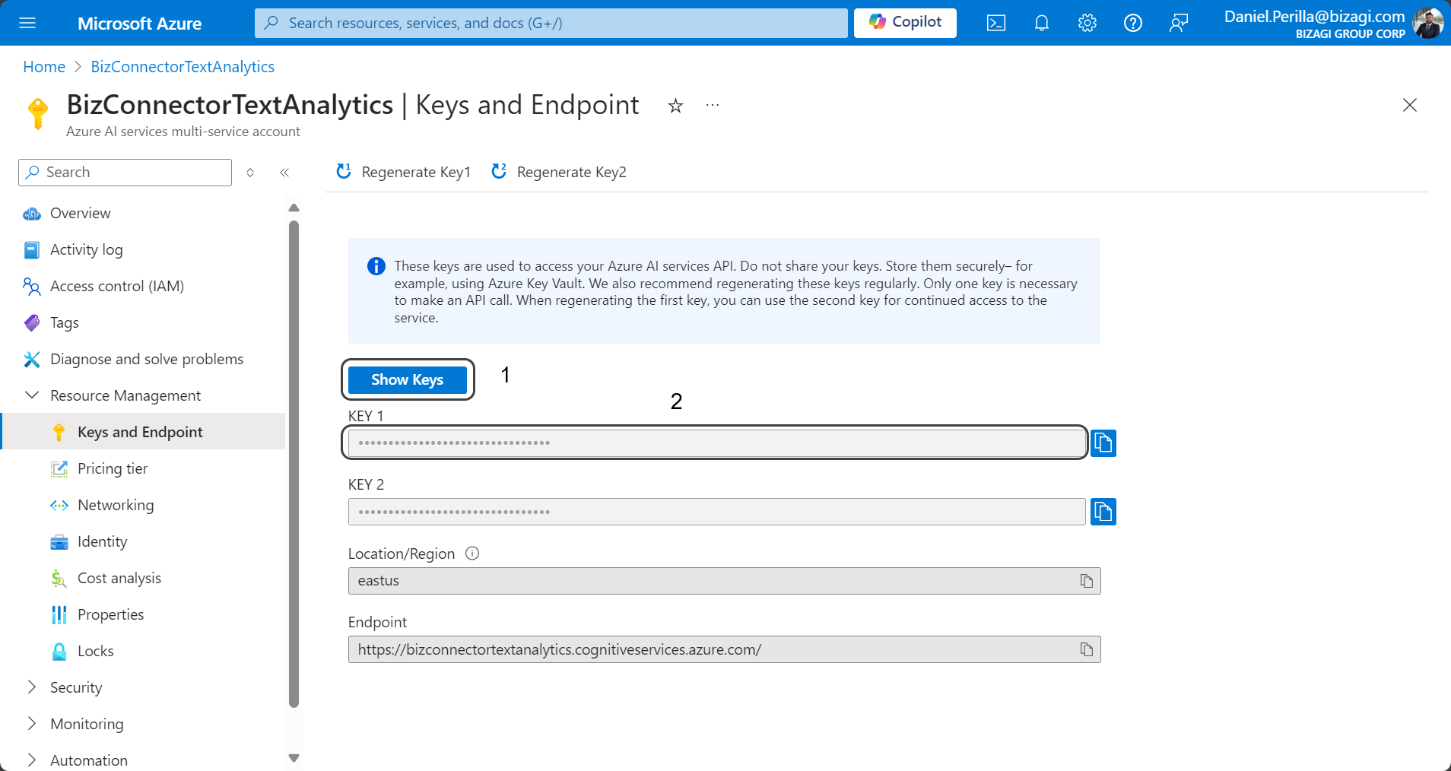Click the sidebar scroll up arrow

[x=294, y=208]
